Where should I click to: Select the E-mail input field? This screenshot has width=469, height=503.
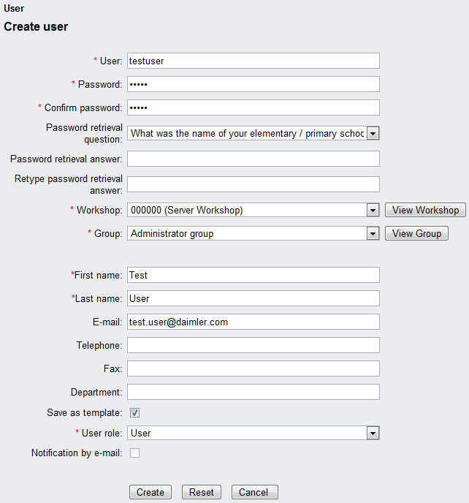tap(253, 322)
